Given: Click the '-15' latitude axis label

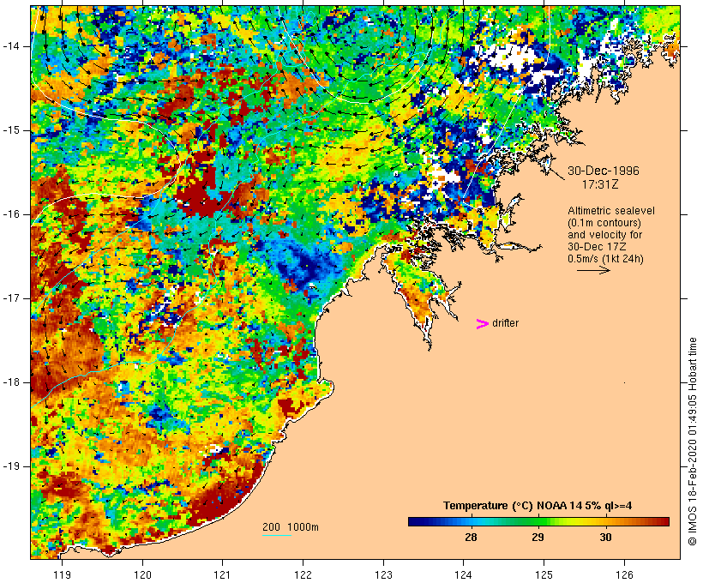Looking at the screenshot, I should point(11,130).
